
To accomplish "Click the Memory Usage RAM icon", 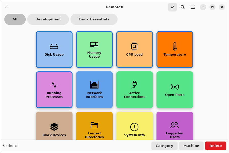I will point(94,45).
